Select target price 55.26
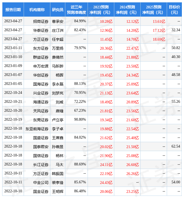Screen dimensions: 182x198 coord(176,101)
